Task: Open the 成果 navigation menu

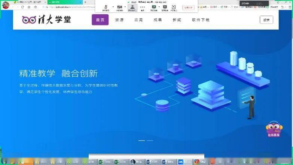Action: 158,20
